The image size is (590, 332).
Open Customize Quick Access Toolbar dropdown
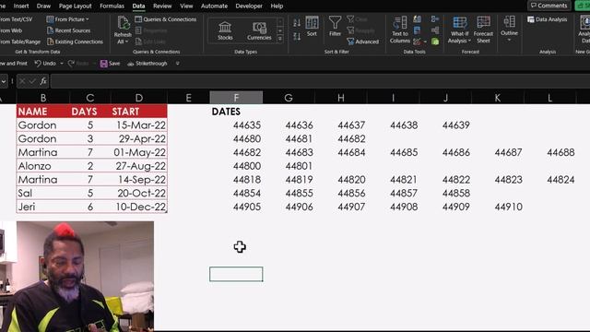(x=178, y=64)
